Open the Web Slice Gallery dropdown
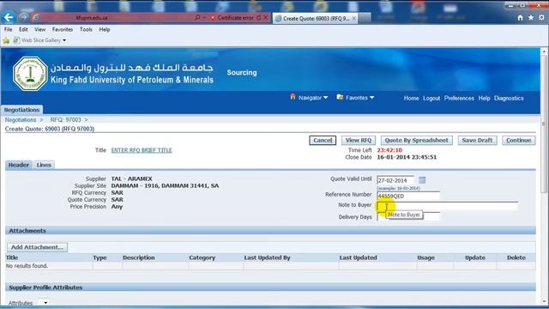Image resolution: width=549 pixels, height=309 pixels. [64, 40]
